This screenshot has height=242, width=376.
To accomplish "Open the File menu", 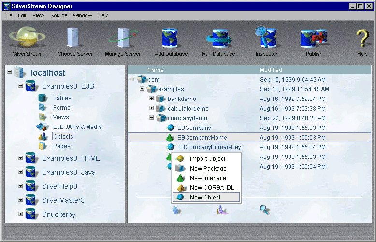I will [8, 15].
